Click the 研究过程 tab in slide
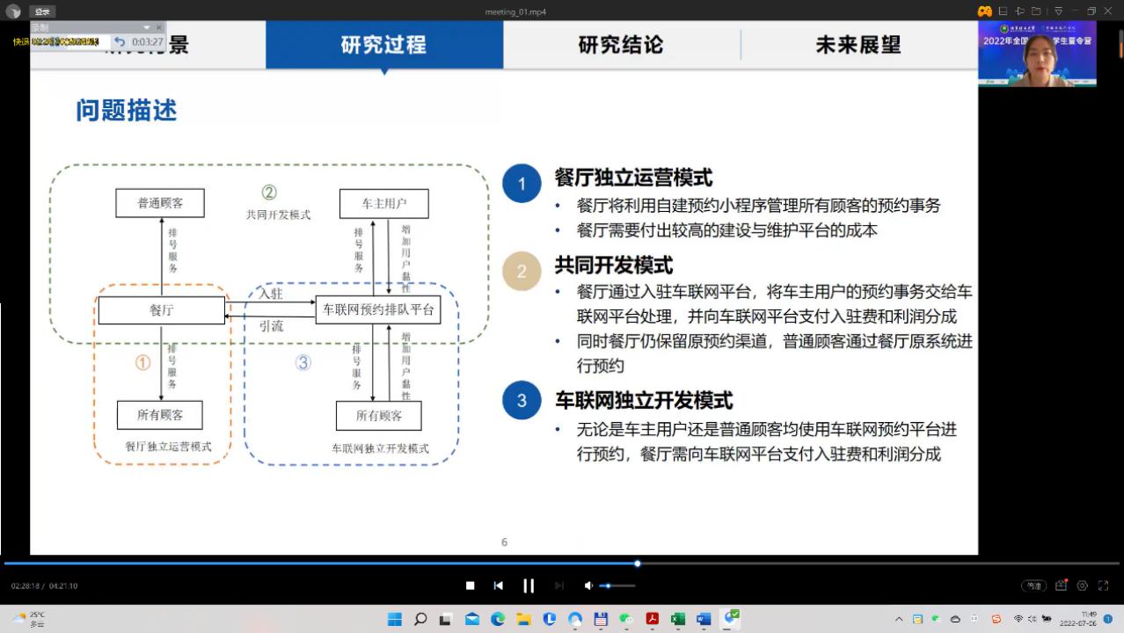The image size is (1124, 633). click(x=384, y=45)
